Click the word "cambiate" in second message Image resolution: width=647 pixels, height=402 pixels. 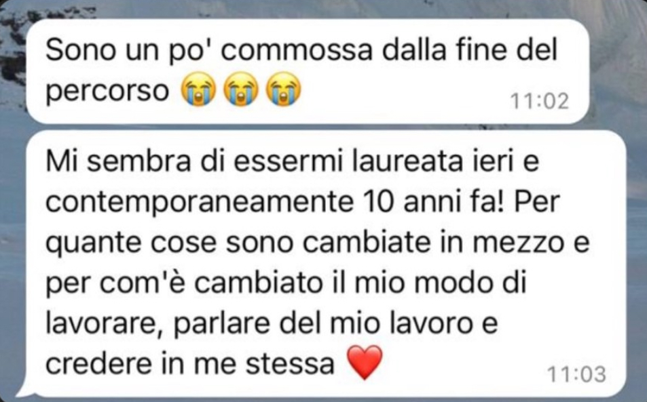[367, 242]
